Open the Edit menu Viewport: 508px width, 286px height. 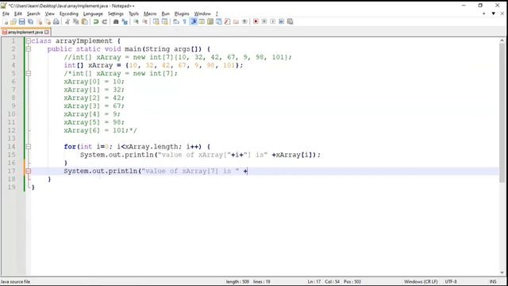[x=17, y=14]
